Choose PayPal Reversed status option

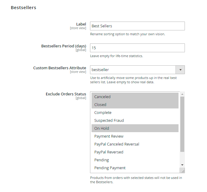click(135, 152)
